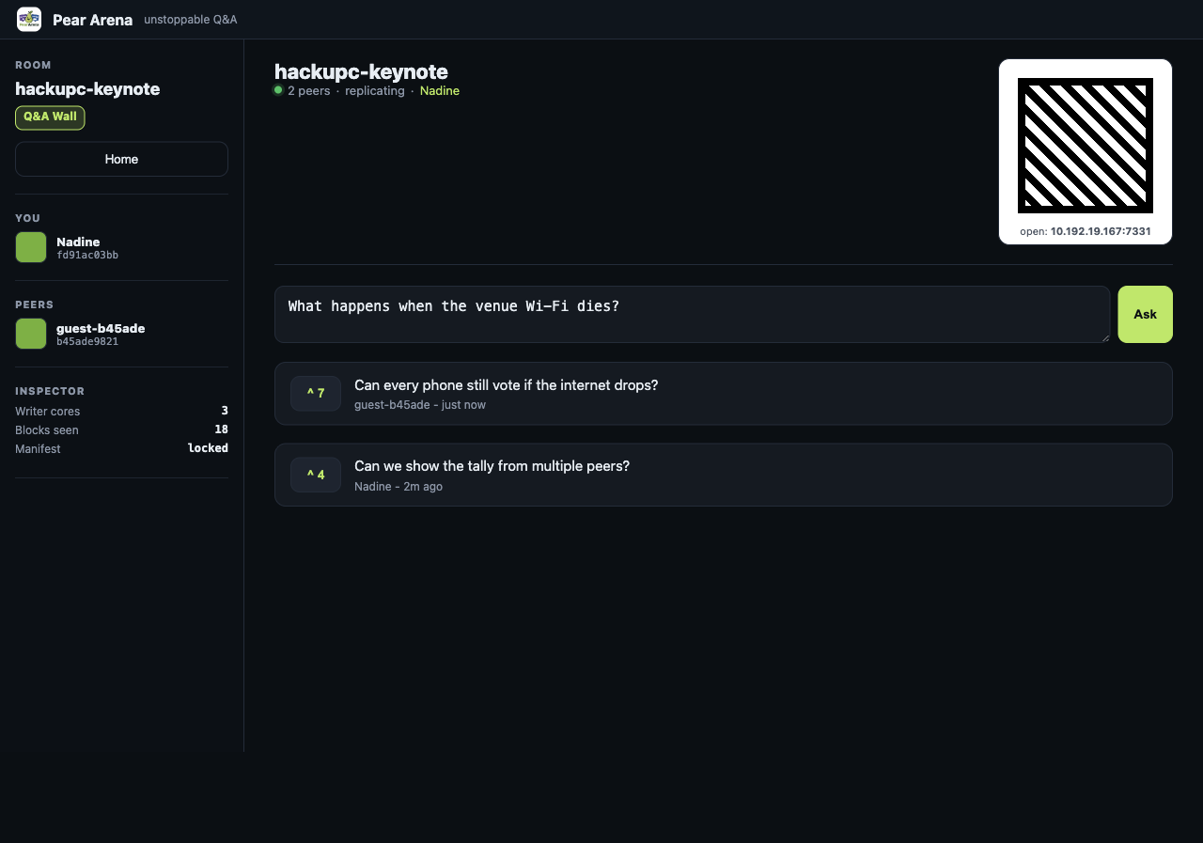The image size is (1203, 843).
Task: Click guest-b45ade's avatar under Peers
Action: point(31,334)
